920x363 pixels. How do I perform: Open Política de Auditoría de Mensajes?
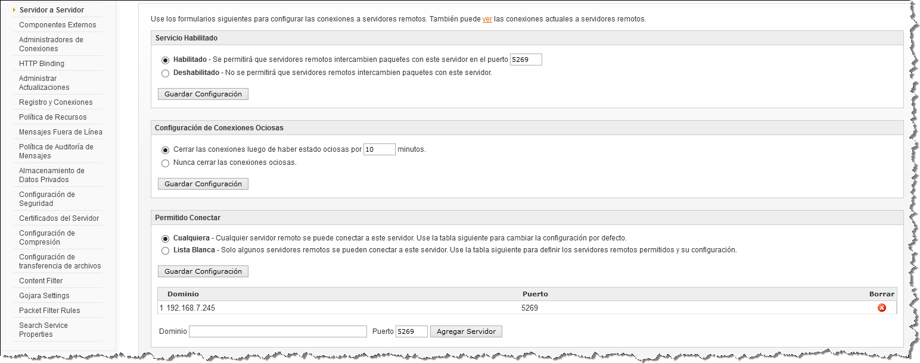point(56,151)
